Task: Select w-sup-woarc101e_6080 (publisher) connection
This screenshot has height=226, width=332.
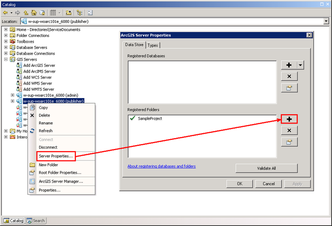Action: coord(53,101)
